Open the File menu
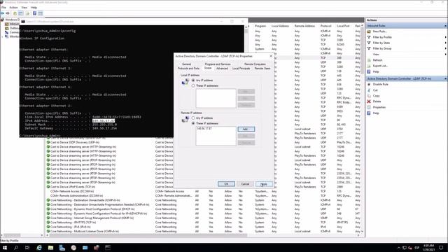448x252 pixels. pyautogui.click(x=3, y=8)
